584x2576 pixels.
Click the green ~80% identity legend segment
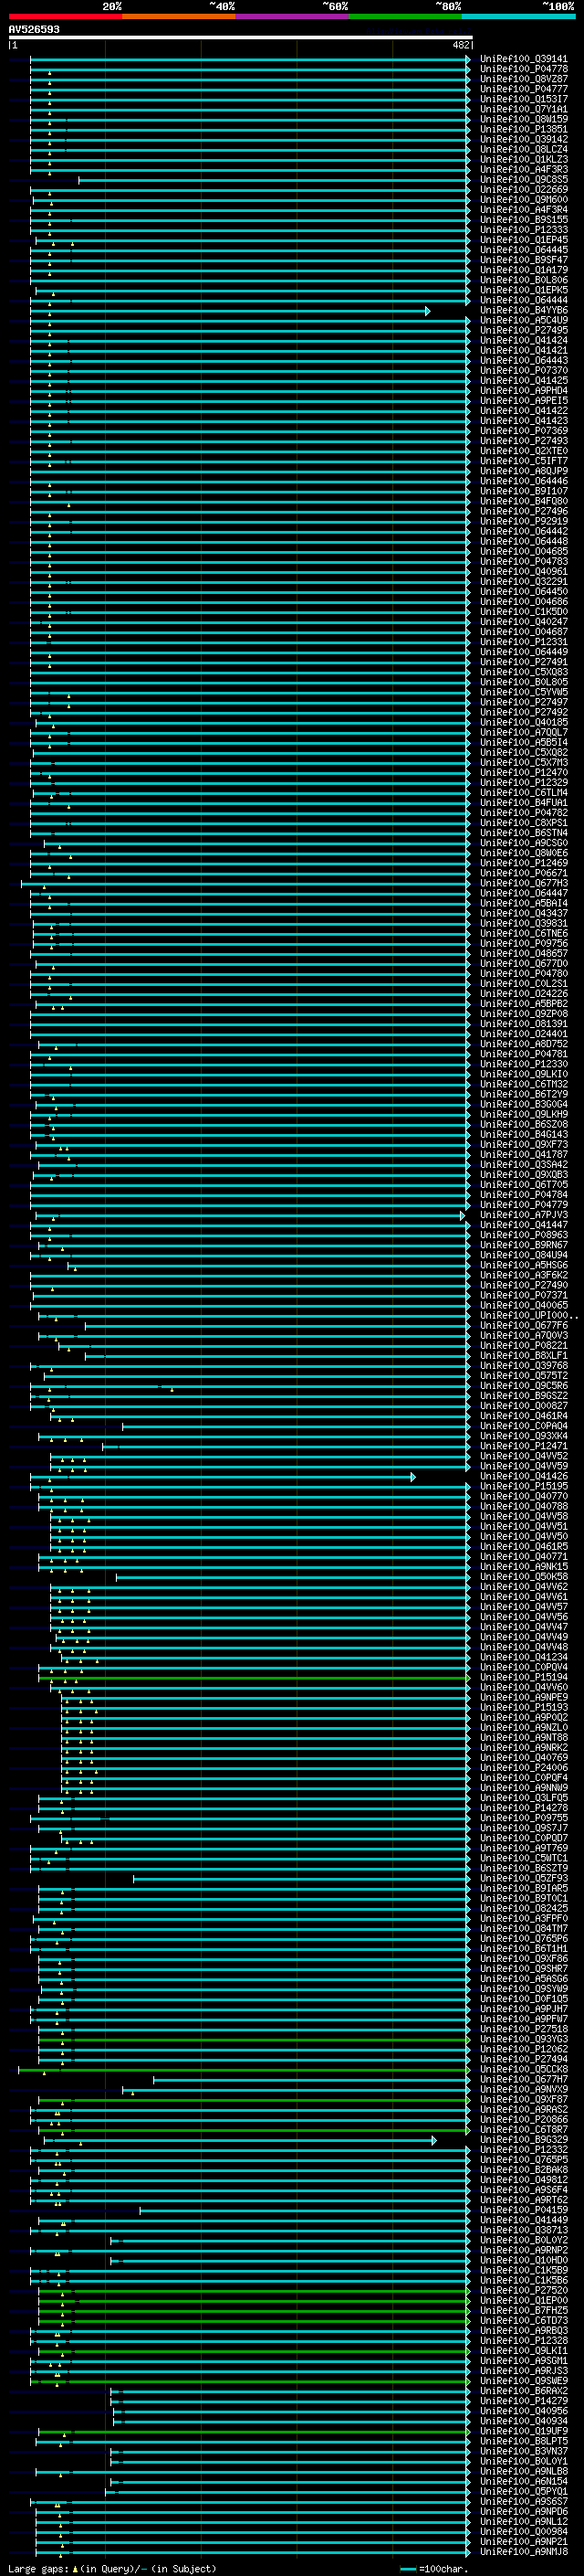tap(405, 16)
